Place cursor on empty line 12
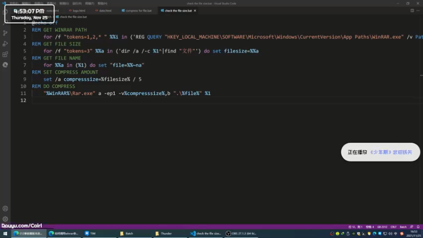 pyautogui.click(x=227, y=100)
